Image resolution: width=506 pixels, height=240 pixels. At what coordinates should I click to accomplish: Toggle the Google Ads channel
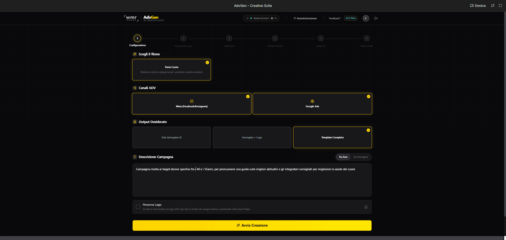point(312,104)
